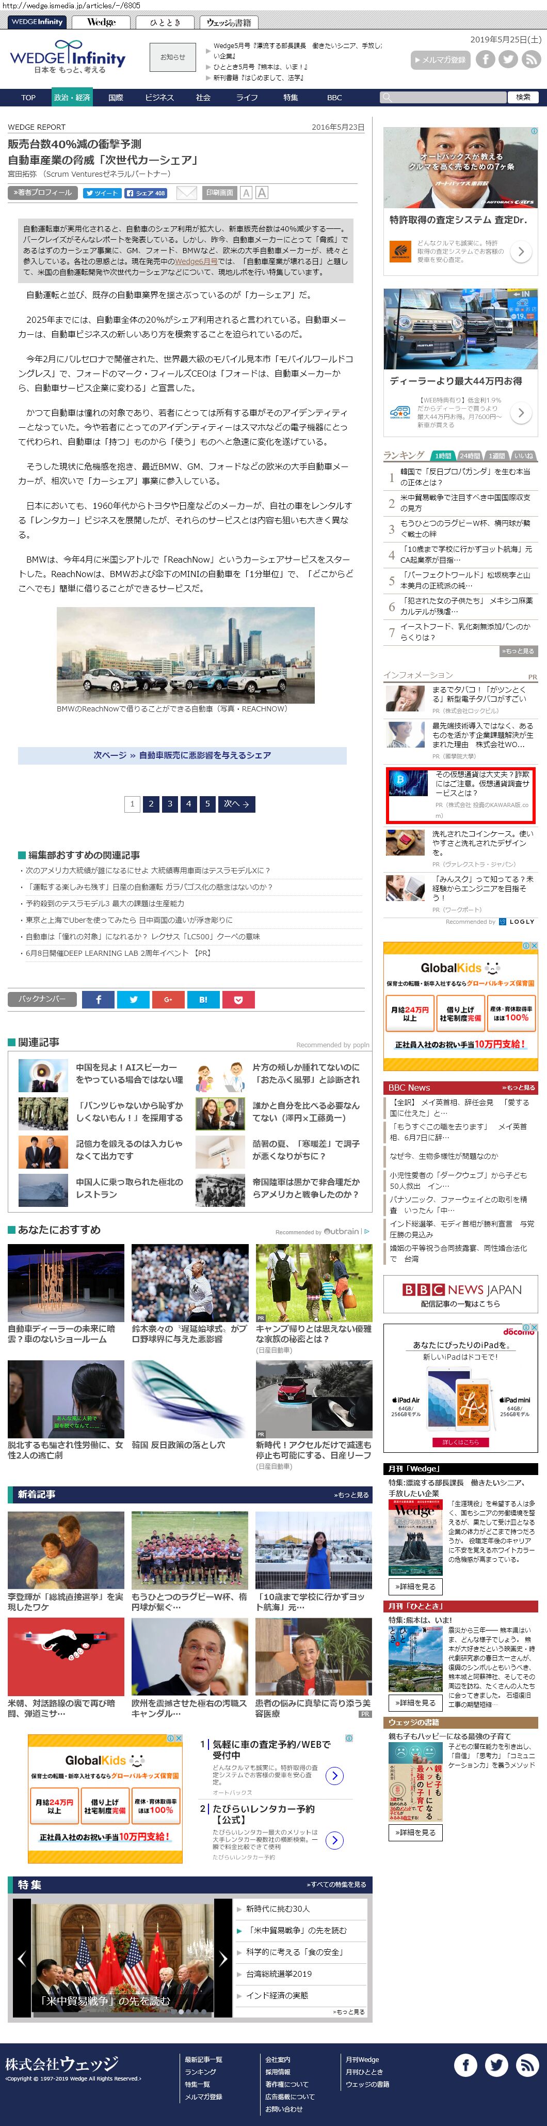
Task: Click the mail envelope share icon
Action: coord(186,192)
